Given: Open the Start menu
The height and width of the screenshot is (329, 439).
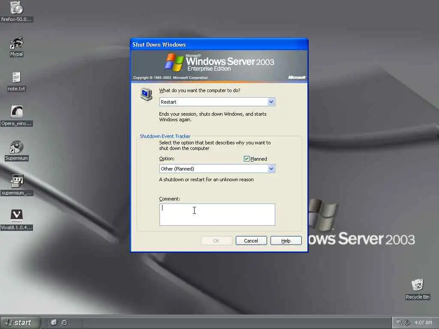Looking at the screenshot, I should click(x=20, y=323).
